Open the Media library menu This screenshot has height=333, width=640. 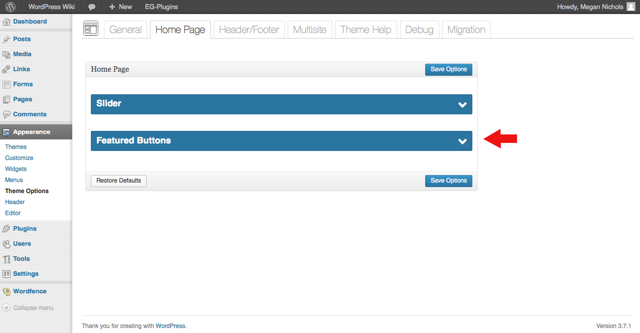pos(22,54)
